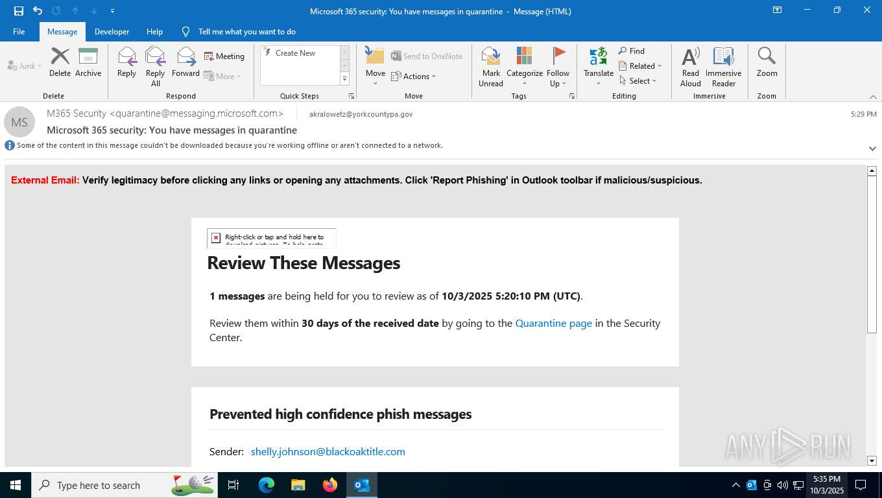Image resolution: width=882 pixels, height=498 pixels.
Task: Select the subject line 'Microsoft 365 security: You have messages in quarantine'
Action: pyautogui.click(x=172, y=130)
